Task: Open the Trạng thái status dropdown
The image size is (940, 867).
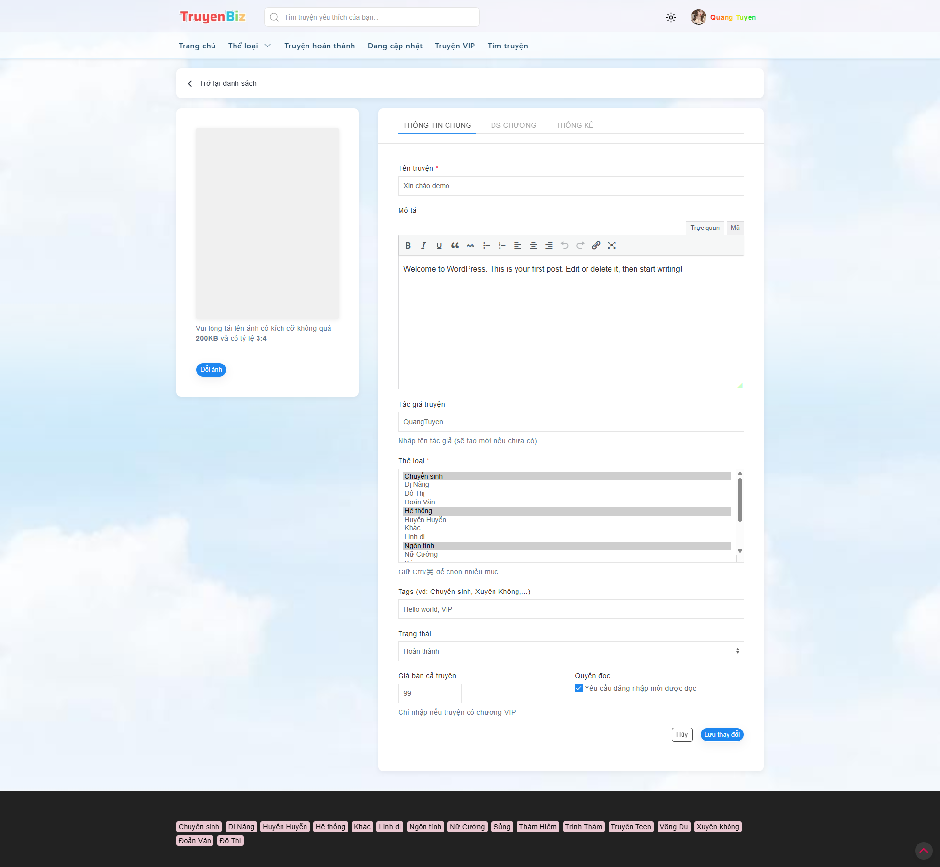Action: pyautogui.click(x=570, y=651)
